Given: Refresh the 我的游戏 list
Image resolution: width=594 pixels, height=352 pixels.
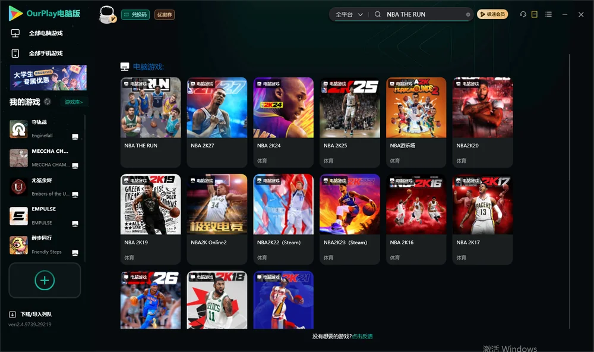Looking at the screenshot, I should 48,102.
